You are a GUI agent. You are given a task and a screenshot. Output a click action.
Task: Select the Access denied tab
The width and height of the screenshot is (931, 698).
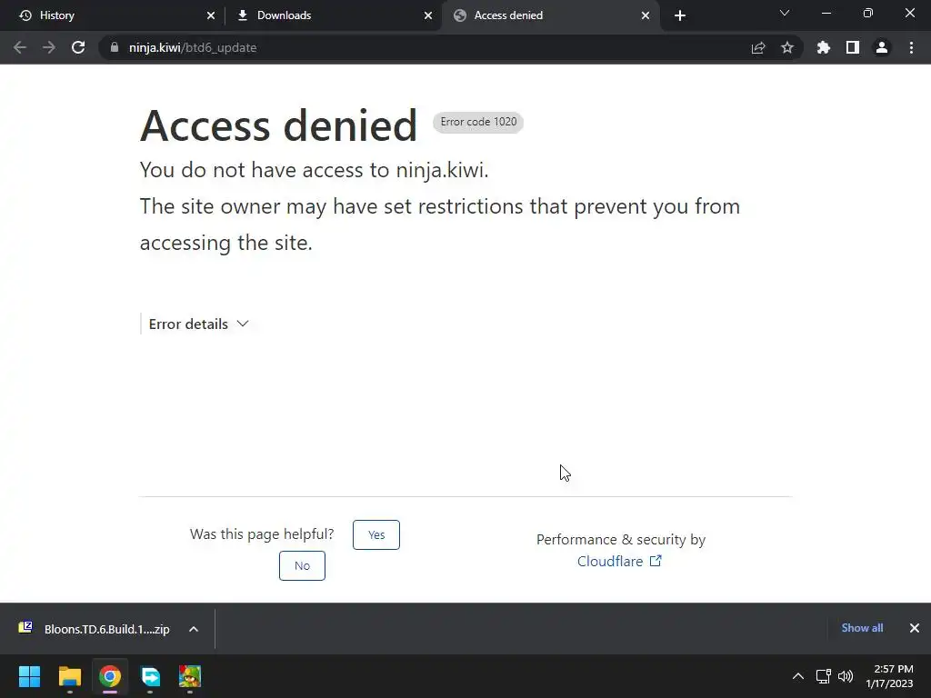click(550, 15)
